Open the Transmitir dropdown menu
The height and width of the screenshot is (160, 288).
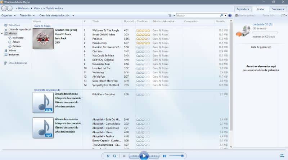pos(27,15)
